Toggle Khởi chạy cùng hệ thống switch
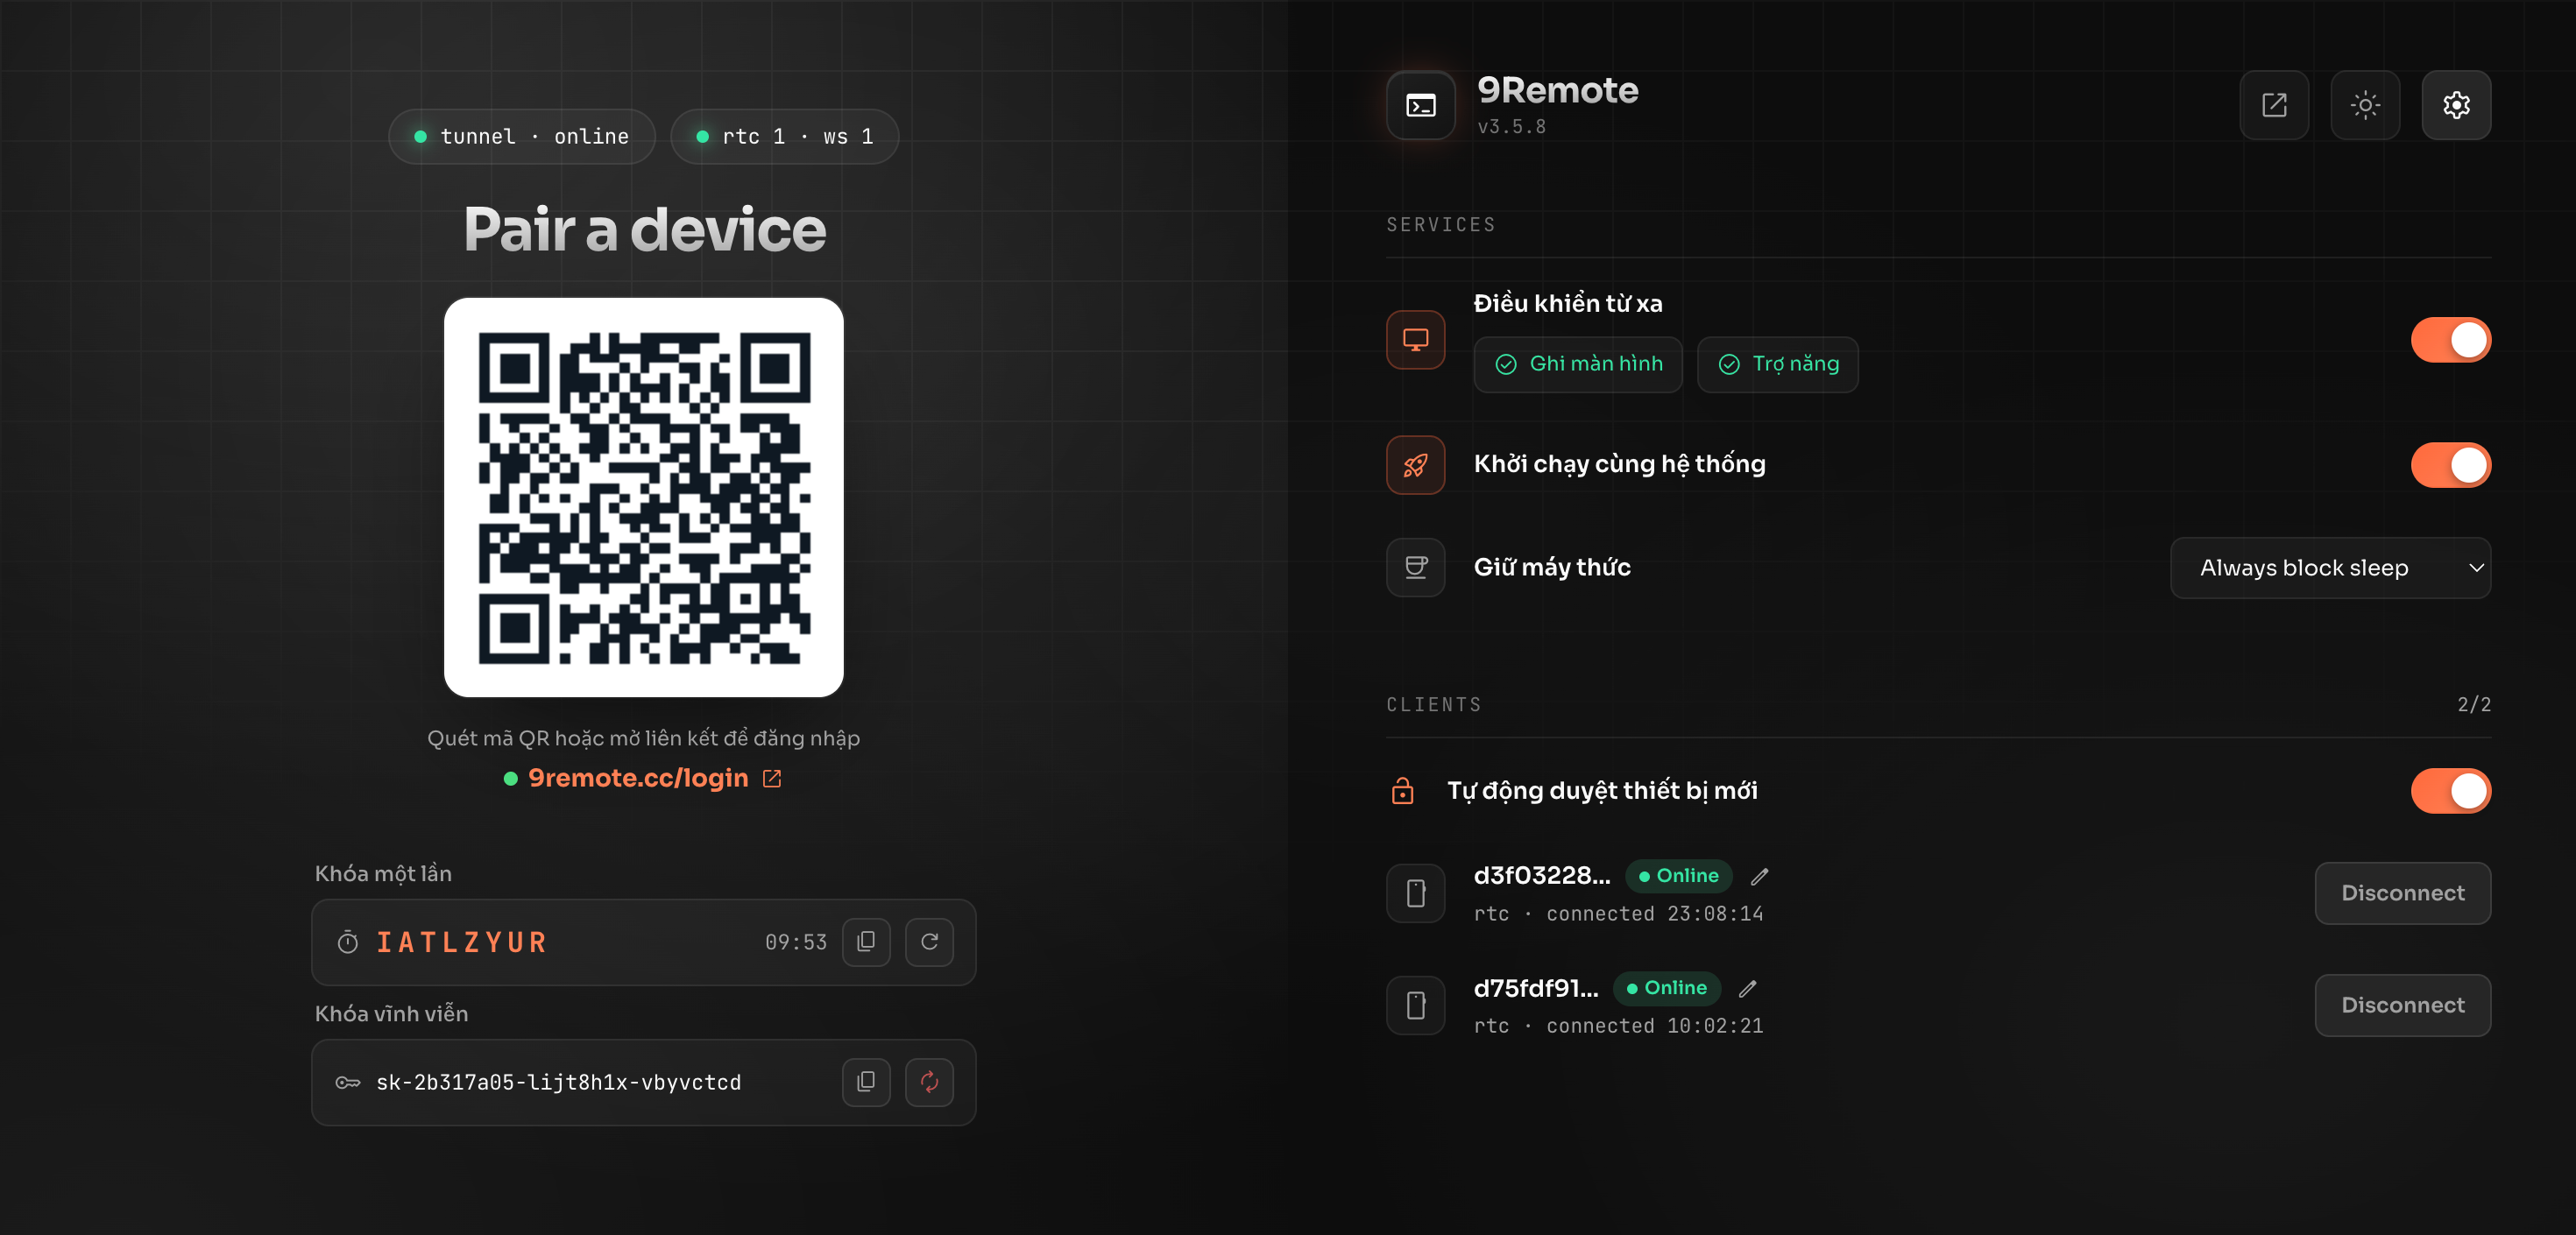This screenshot has width=2576, height=1235. pyautogui.click(x=2450, y=465)
